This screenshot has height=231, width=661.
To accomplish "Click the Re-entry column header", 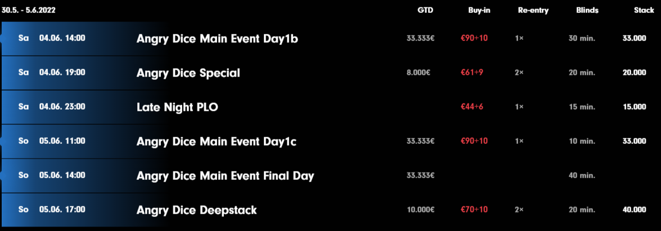I will (533, 11).
